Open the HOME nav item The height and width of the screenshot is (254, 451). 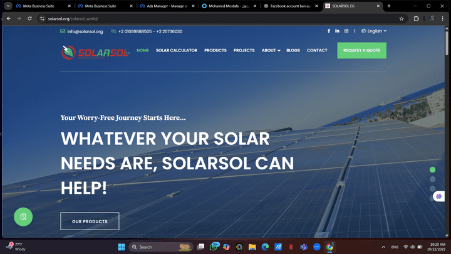[143, 50]
